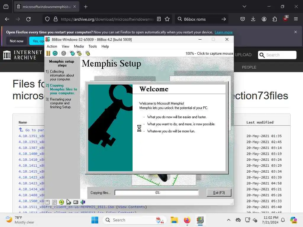This screenshot has height=227, width=303.
Task: Open the 86Box View menu
Action: 65,46
